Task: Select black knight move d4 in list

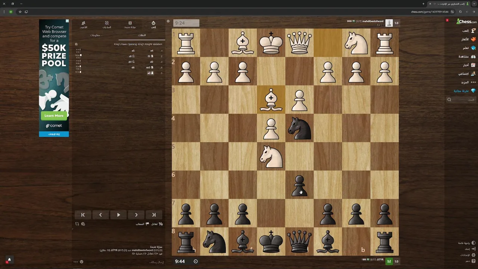Action: click(x=131, y=62)
